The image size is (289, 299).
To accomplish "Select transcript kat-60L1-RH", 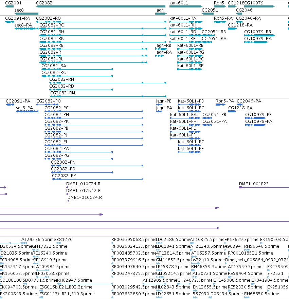I will 183,25.
